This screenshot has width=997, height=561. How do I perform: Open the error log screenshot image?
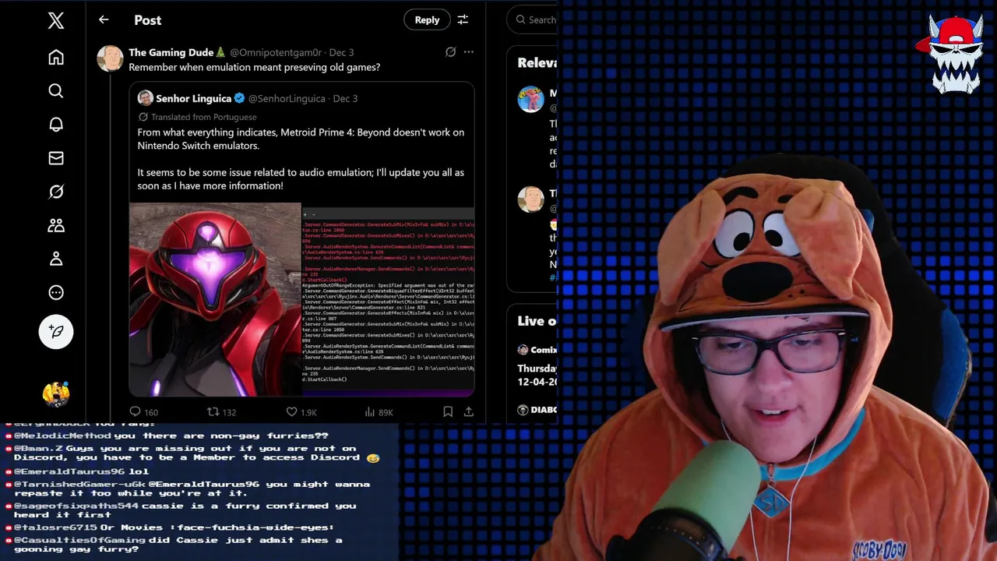(388, 300)
